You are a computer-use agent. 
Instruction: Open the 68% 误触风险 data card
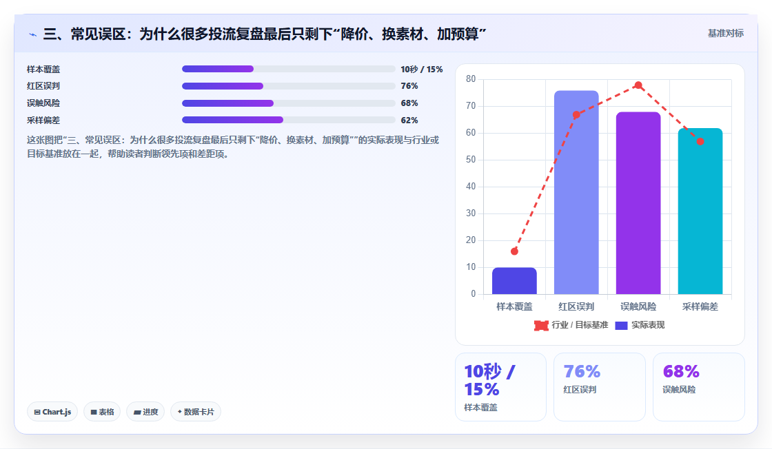[x=698, y=387]
